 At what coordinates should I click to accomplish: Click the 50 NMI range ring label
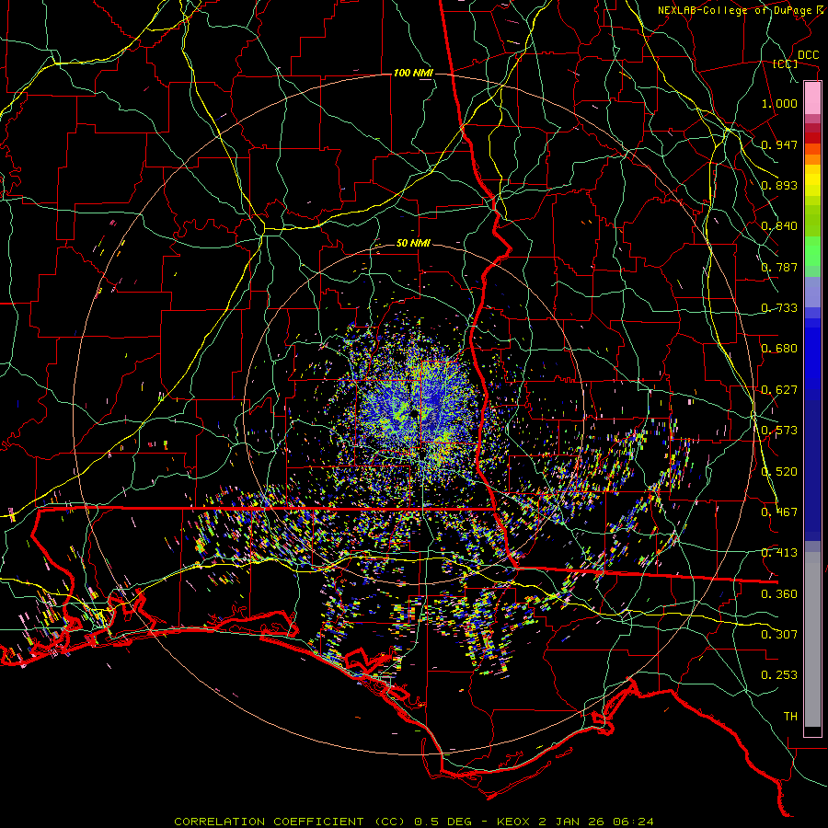[413, 243]
